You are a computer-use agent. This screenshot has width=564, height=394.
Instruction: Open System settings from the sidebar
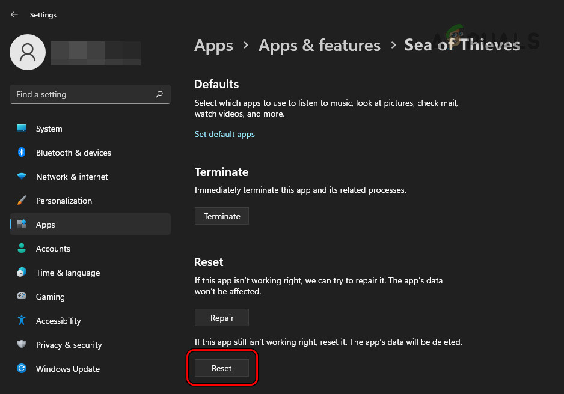[x=49, y=128]
